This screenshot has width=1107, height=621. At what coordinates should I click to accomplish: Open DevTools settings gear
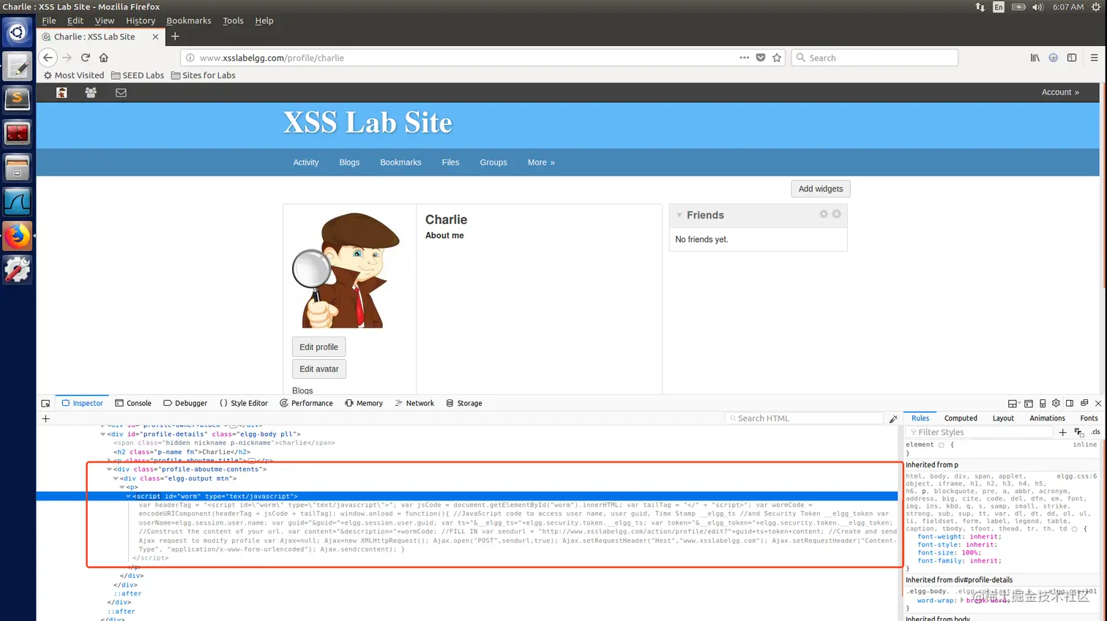(x=1056, y=403)
